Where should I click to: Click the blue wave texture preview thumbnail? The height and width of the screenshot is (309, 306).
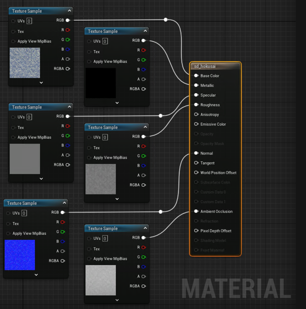coord(25,63)
